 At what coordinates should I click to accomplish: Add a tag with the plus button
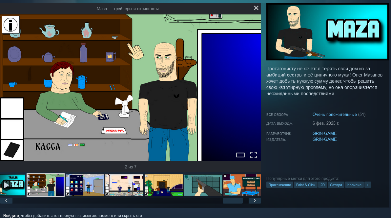(x=368, y=185)
